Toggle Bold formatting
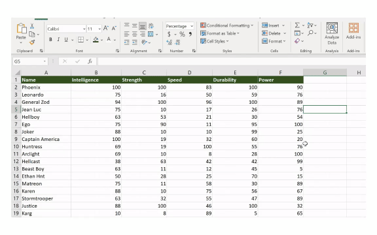Screen dimensions: 377x235 click(x=50, y=40)
